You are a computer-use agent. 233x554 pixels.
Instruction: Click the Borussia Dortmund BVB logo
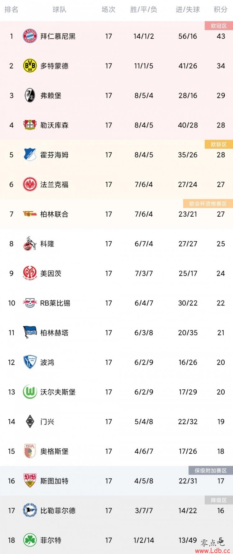30,66
